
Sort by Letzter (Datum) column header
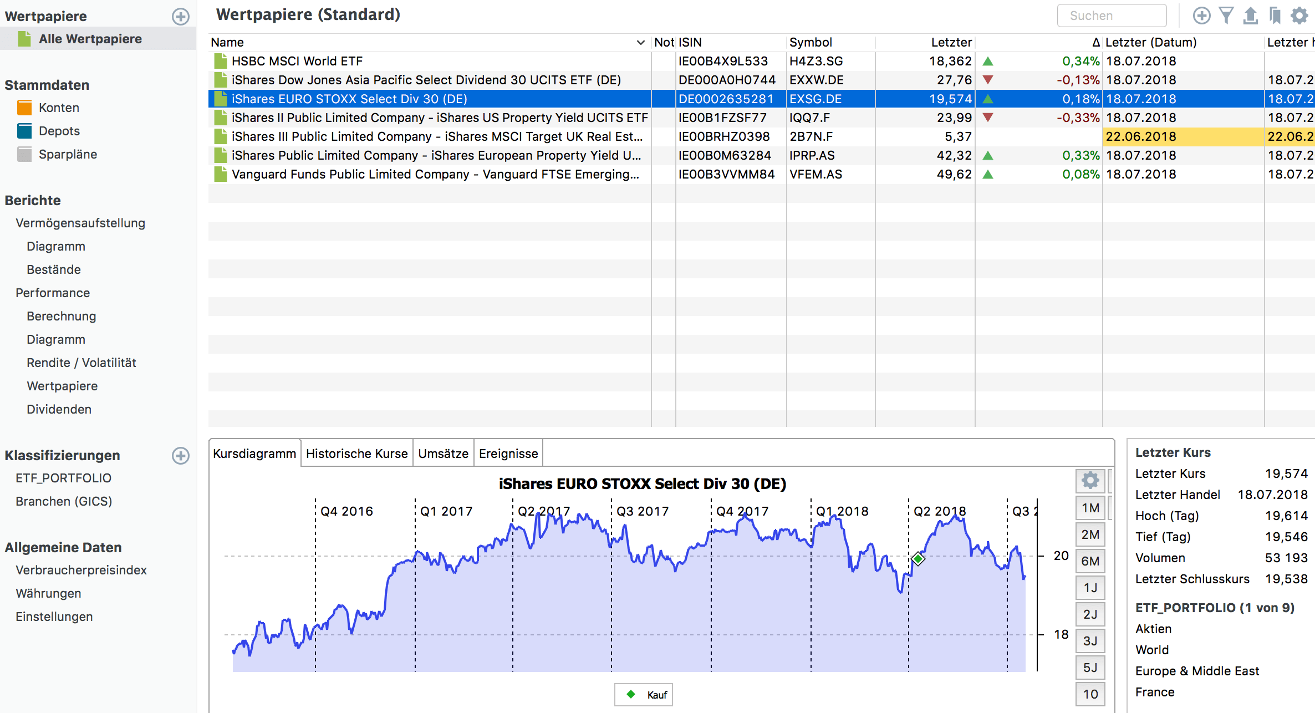pyautogui.click(x=1183, y=42)
